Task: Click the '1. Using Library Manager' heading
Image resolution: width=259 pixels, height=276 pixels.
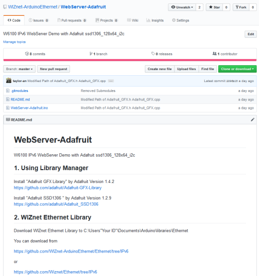Action: click(x=51, y=168)
